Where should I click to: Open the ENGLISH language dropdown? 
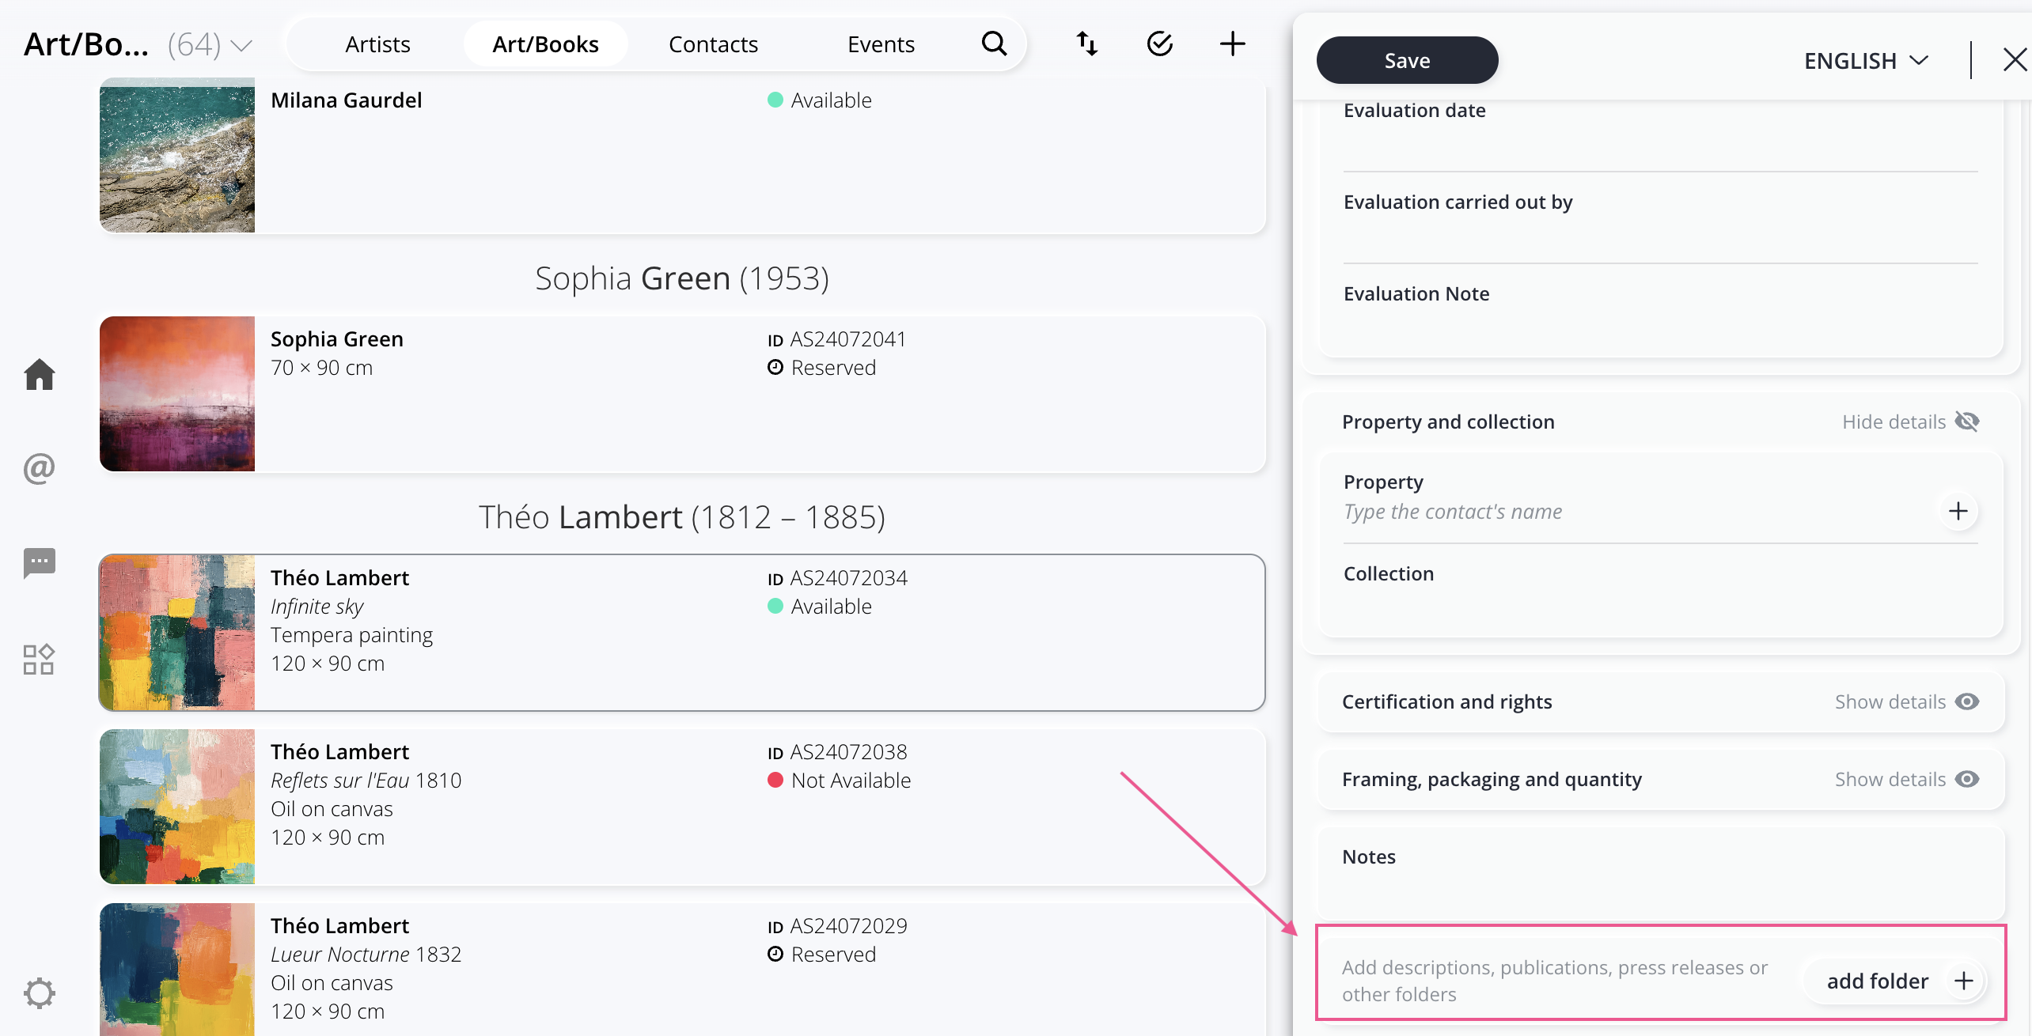1866,61
